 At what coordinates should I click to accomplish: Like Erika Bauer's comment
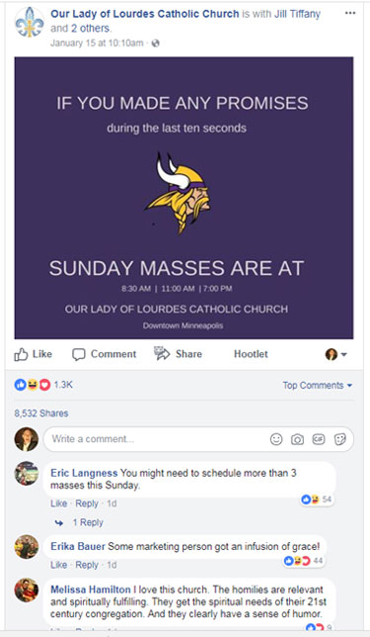coord(58,565)
